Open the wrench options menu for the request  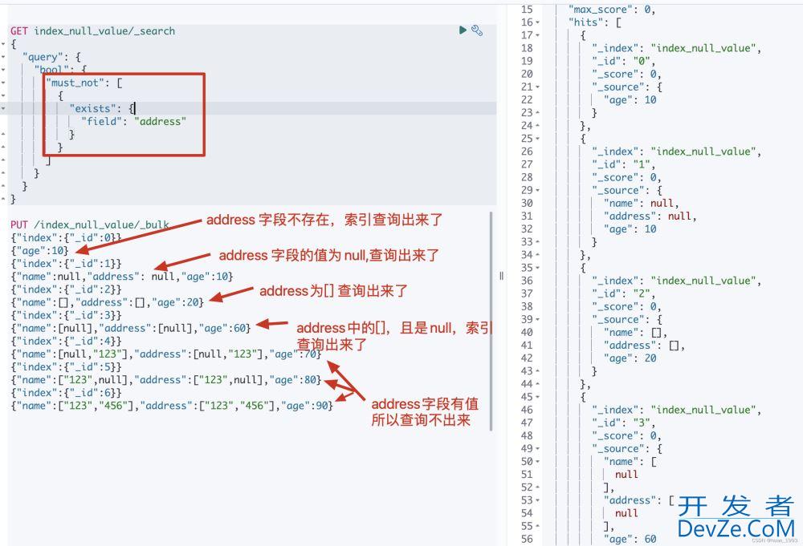pos(477,30)
